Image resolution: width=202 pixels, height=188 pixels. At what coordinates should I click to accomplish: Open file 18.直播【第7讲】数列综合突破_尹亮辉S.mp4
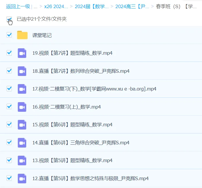coord(81,71)
